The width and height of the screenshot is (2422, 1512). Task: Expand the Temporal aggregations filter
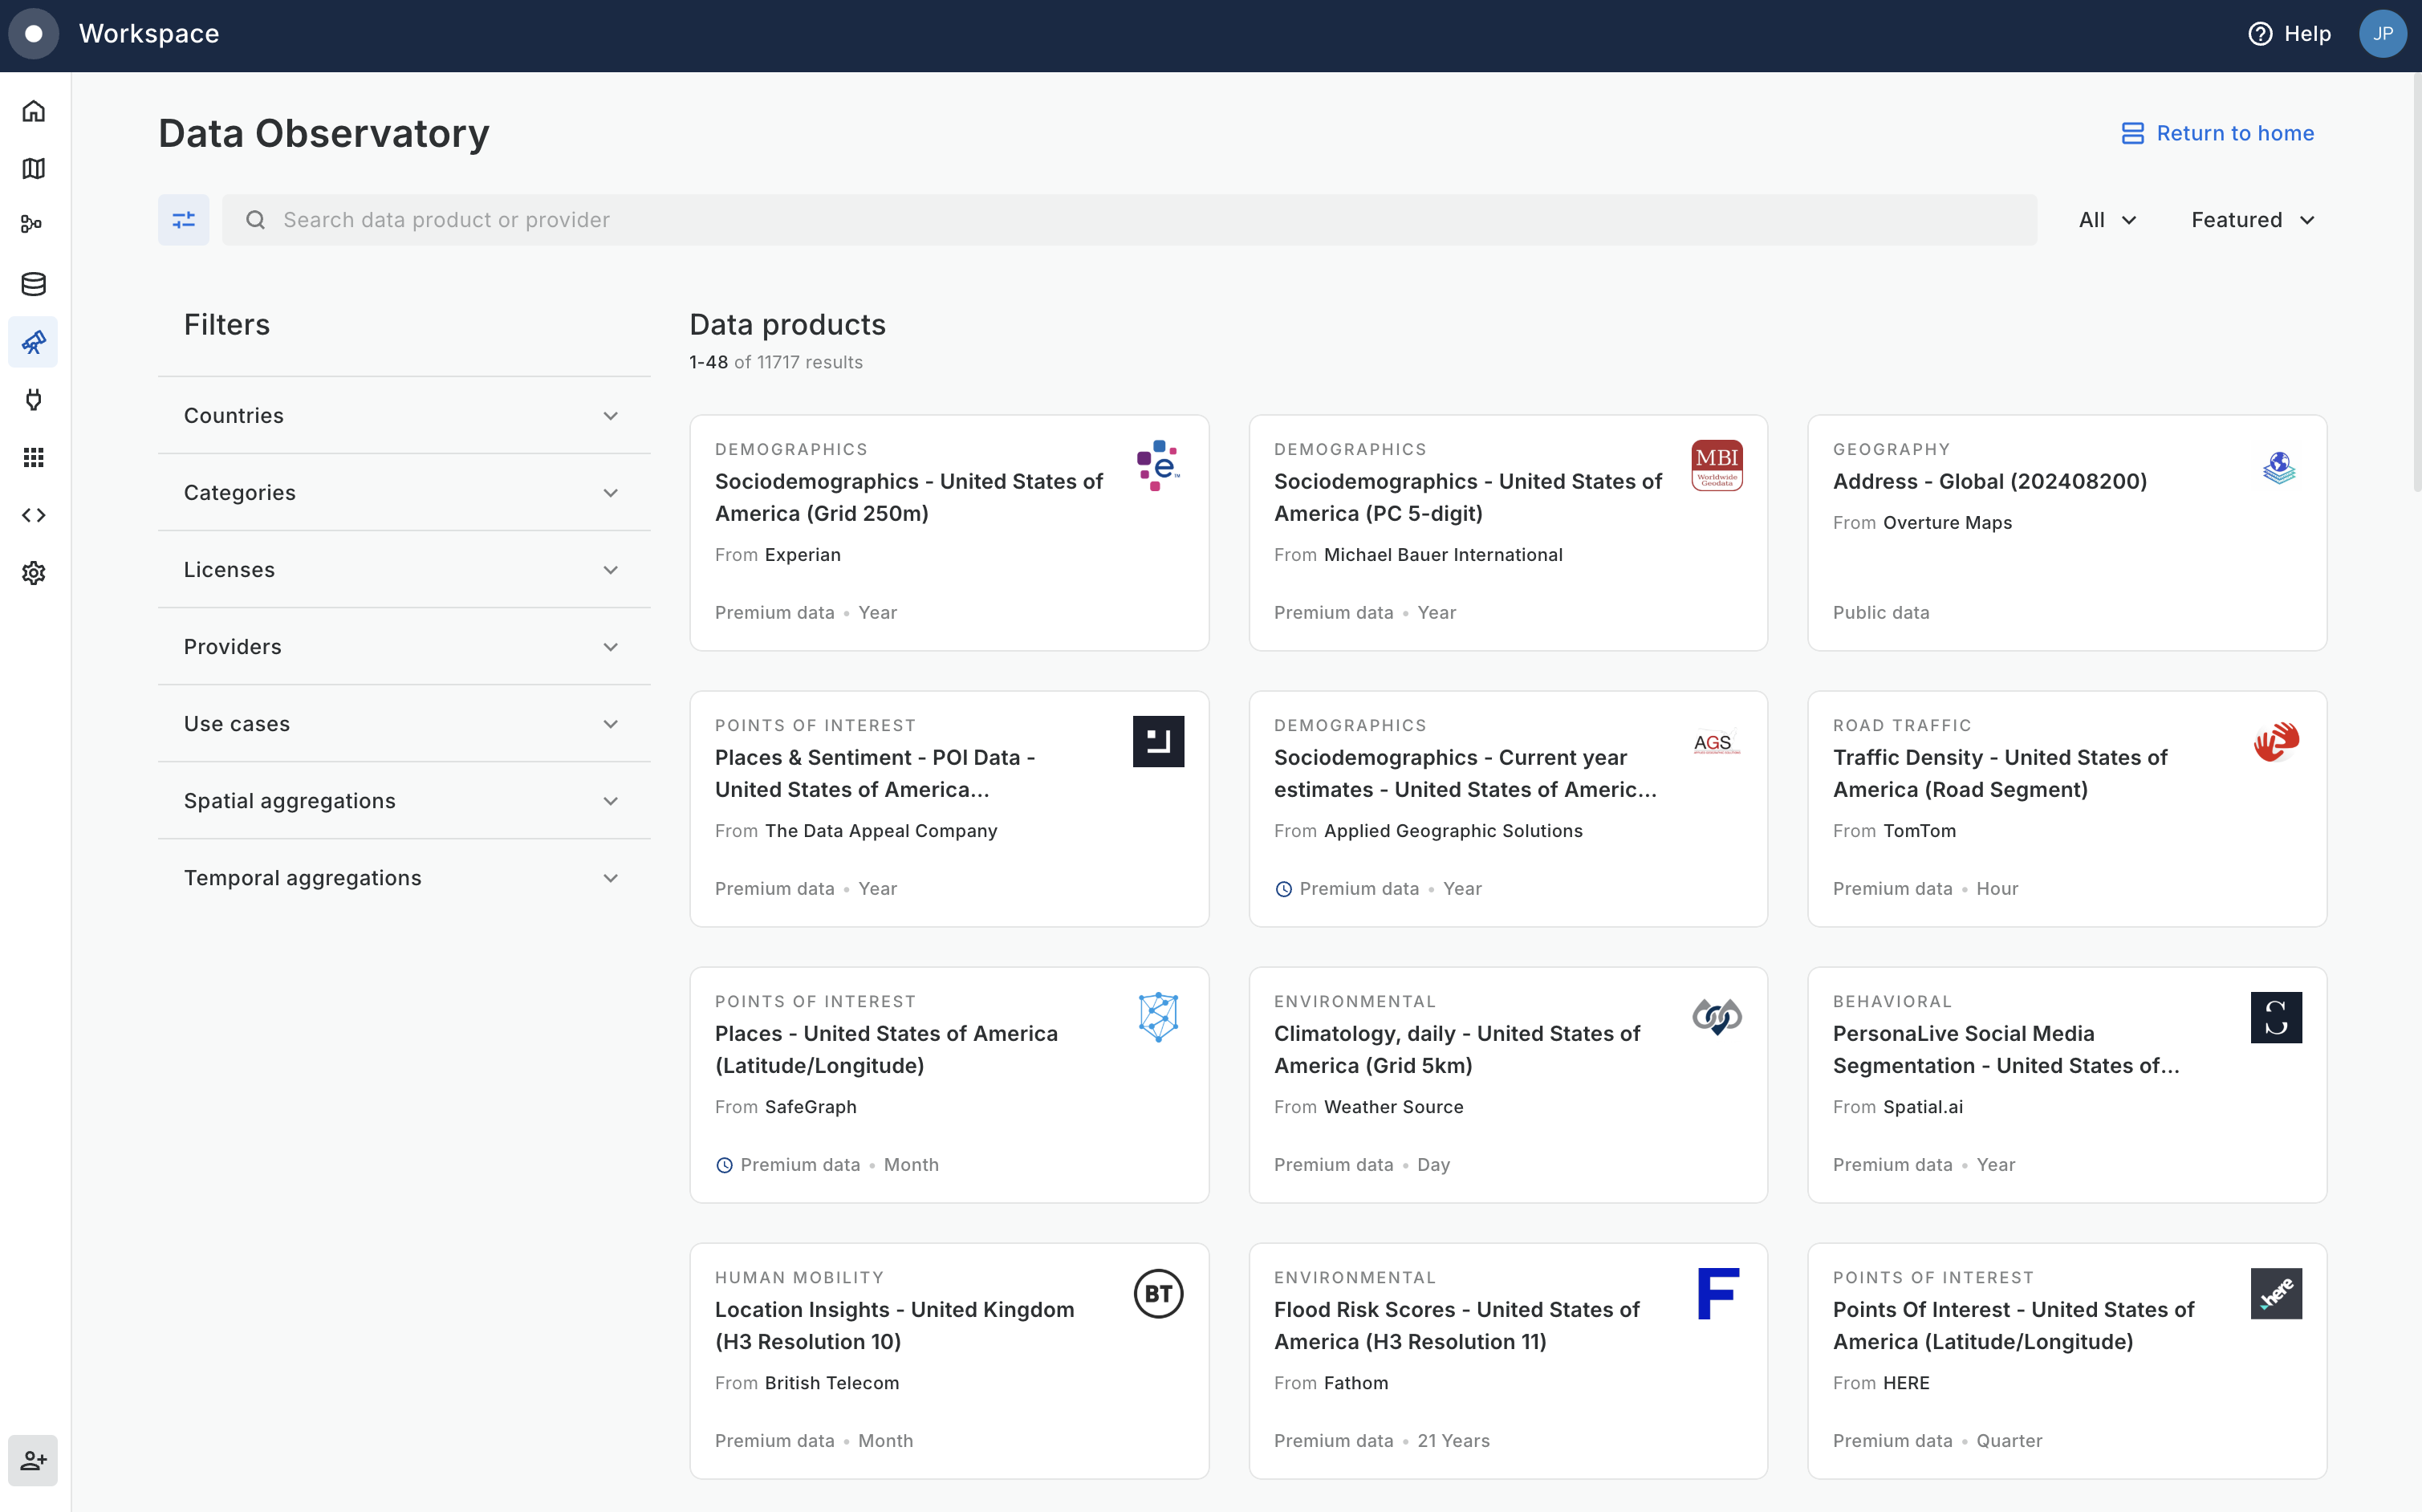[404, 878]
